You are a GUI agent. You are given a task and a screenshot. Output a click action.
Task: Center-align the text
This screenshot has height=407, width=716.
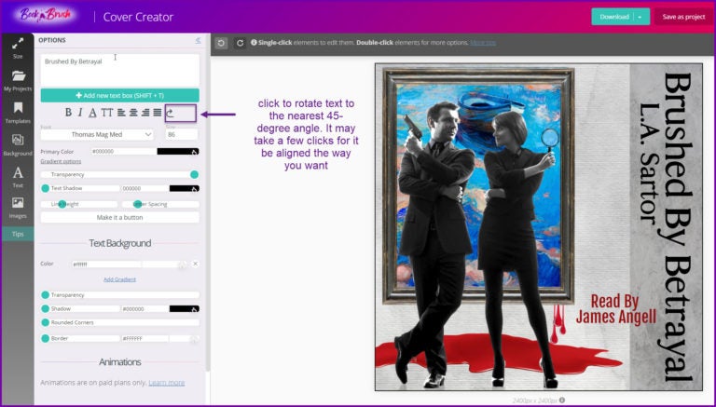coord(133,113)
